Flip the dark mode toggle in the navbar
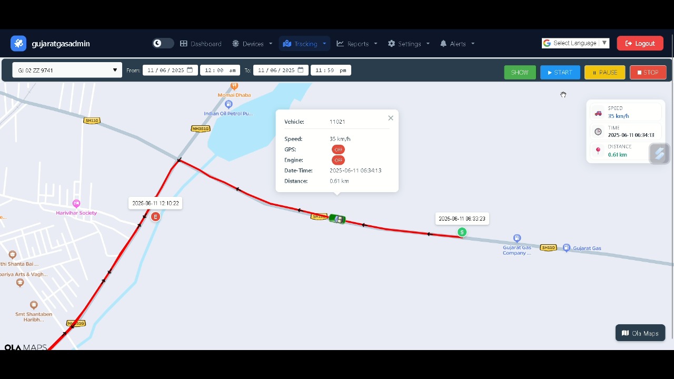This screenshot has height=379, width=674. click(x=163, y=43)
